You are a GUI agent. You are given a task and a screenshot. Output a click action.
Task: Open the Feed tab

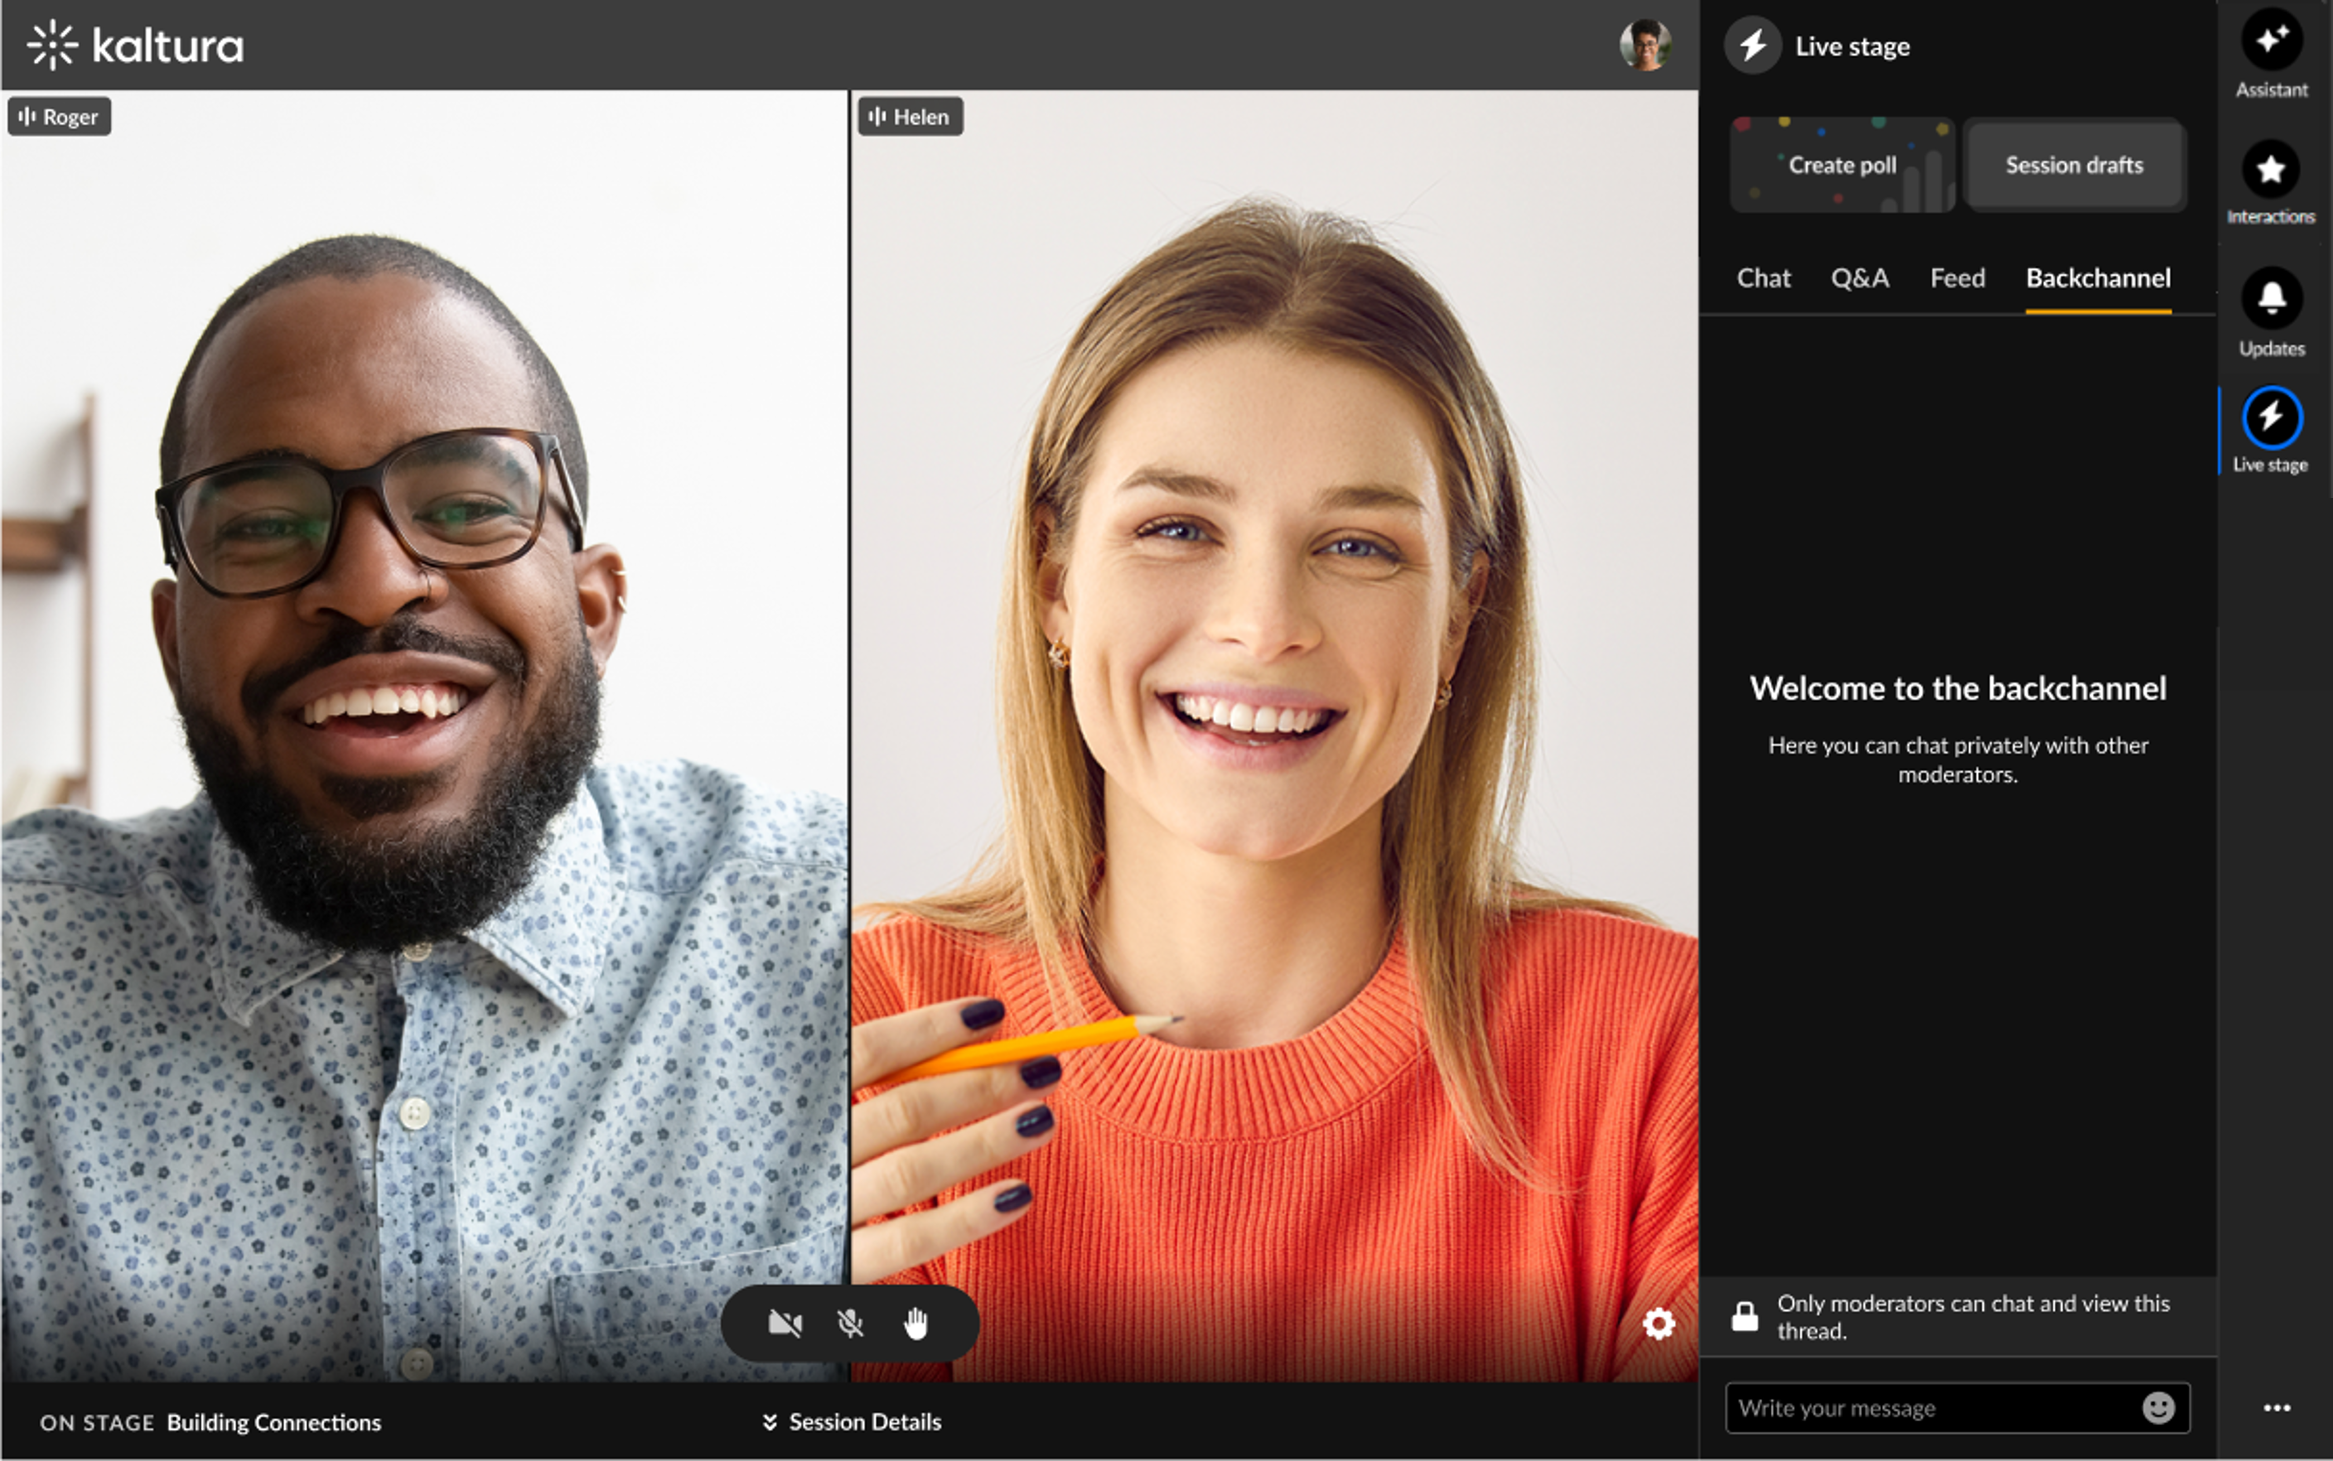tap(1957, 278)
